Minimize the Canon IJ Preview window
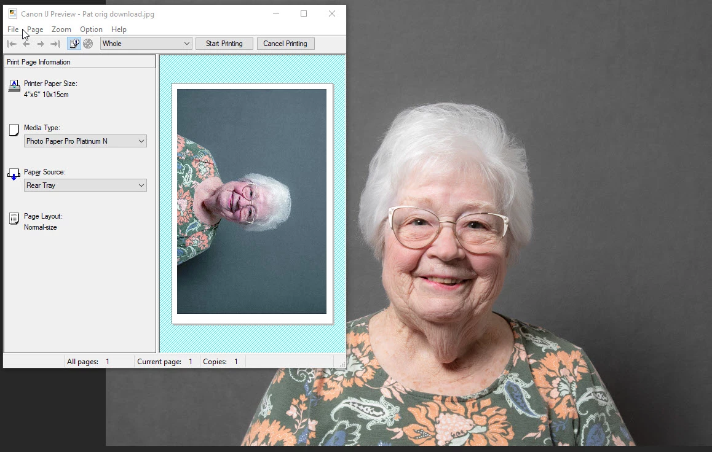712x452 pixels. click(x=275, y=14)
